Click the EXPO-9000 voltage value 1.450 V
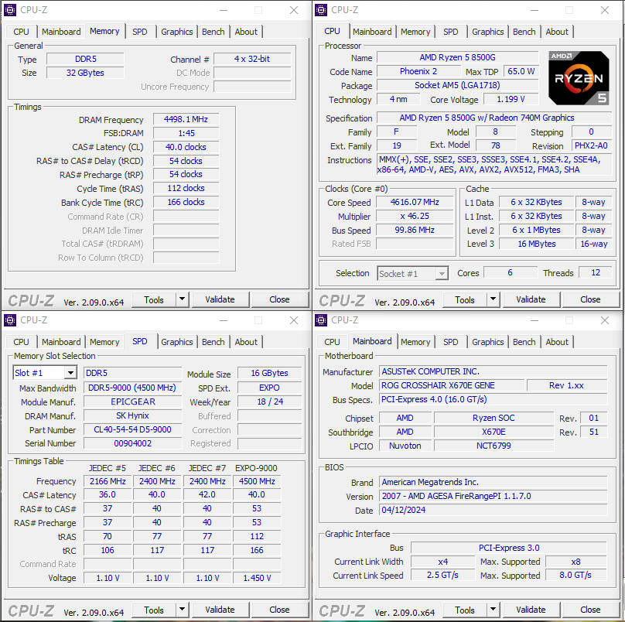 tap(257, 578)
